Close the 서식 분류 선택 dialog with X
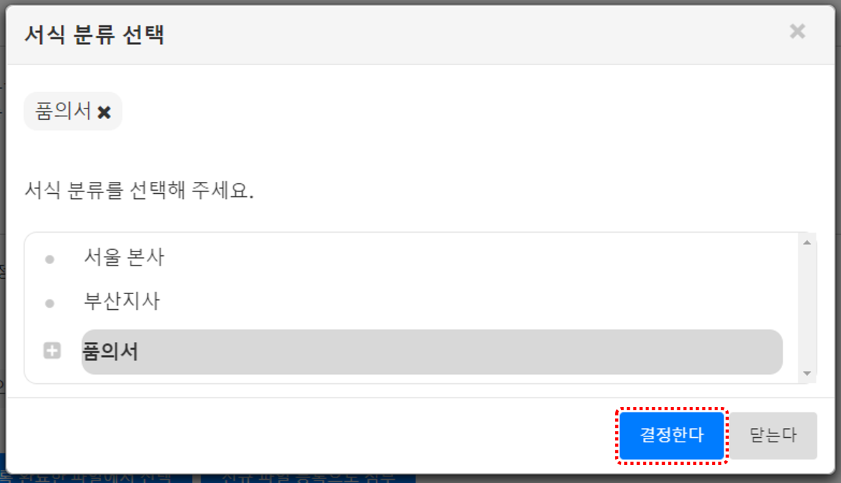The image size is (841, 483). pos(797,31)
